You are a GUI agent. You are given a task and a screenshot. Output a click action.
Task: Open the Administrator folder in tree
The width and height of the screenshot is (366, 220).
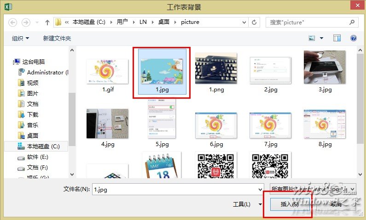[x=43, y=73]
